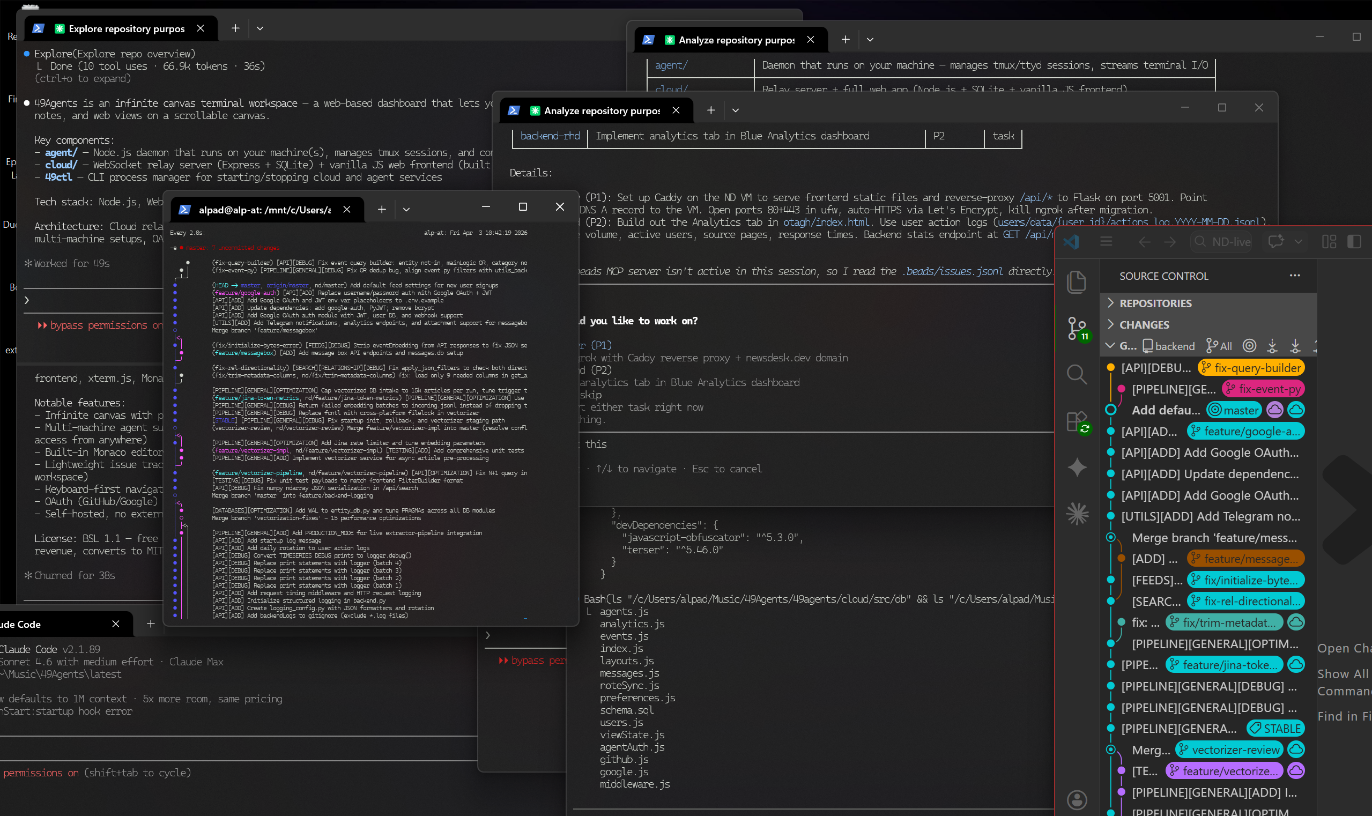Open the Extensions view icon

click(1076, 422)
